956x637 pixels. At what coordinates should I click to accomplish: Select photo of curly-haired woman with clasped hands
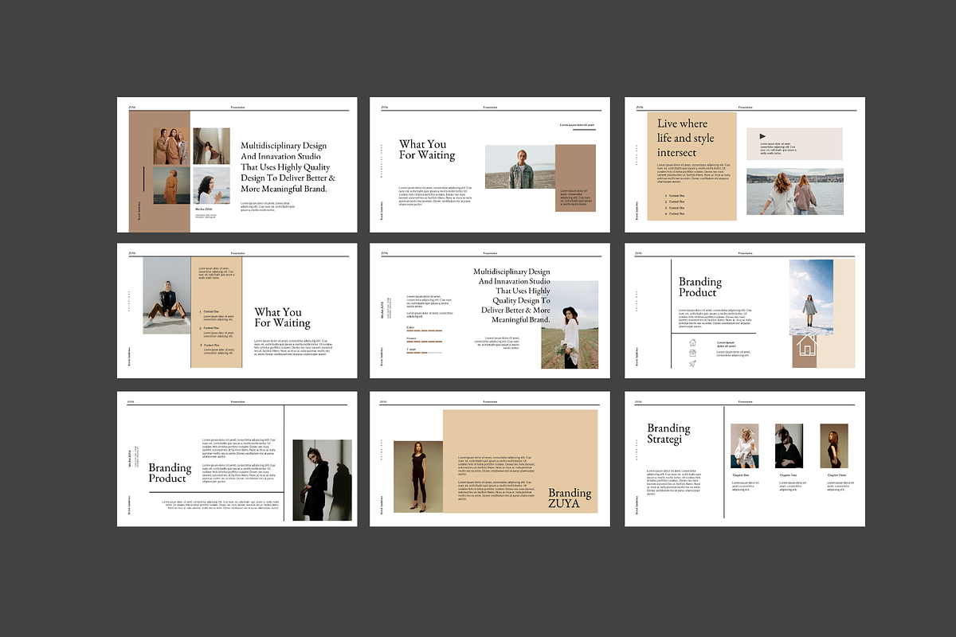tap(212, 186)
